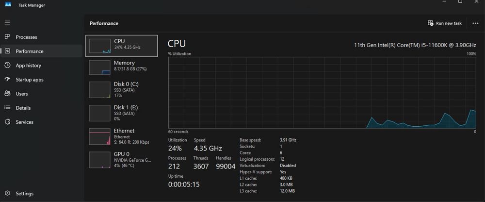Click the Performance sidebar icon
This screenshot has width=485, height=202.
pyautogui.click(x=7, y=51)
